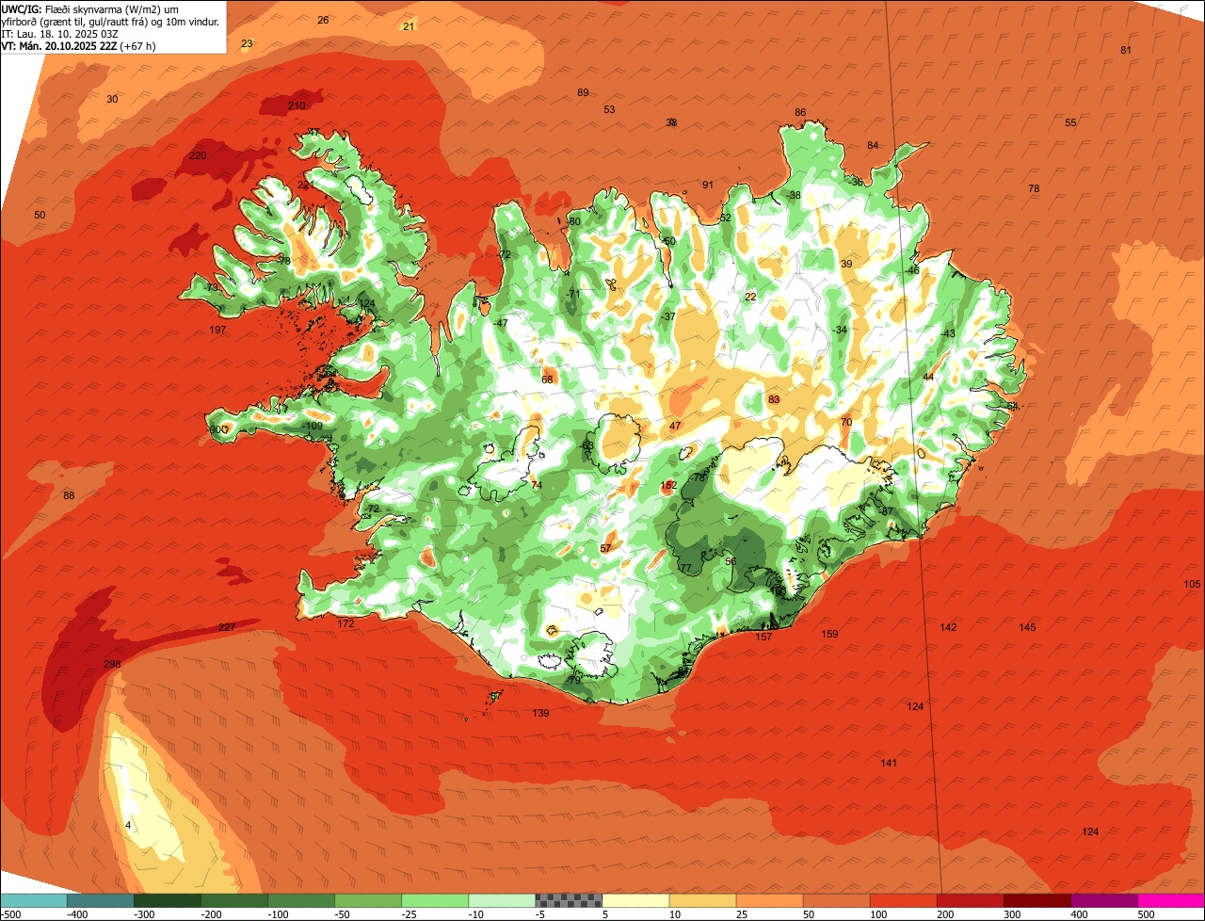1205x921 pixels.
Task: Click the flux value -47 in northwest Iceland
Action: (501, 323)
